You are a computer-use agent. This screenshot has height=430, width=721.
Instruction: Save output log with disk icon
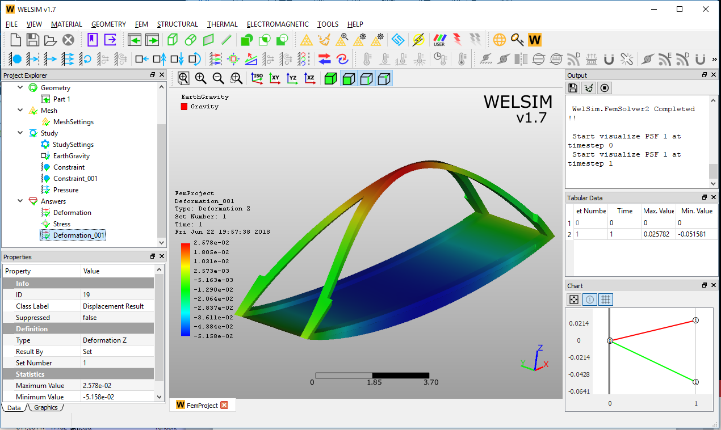573,88
